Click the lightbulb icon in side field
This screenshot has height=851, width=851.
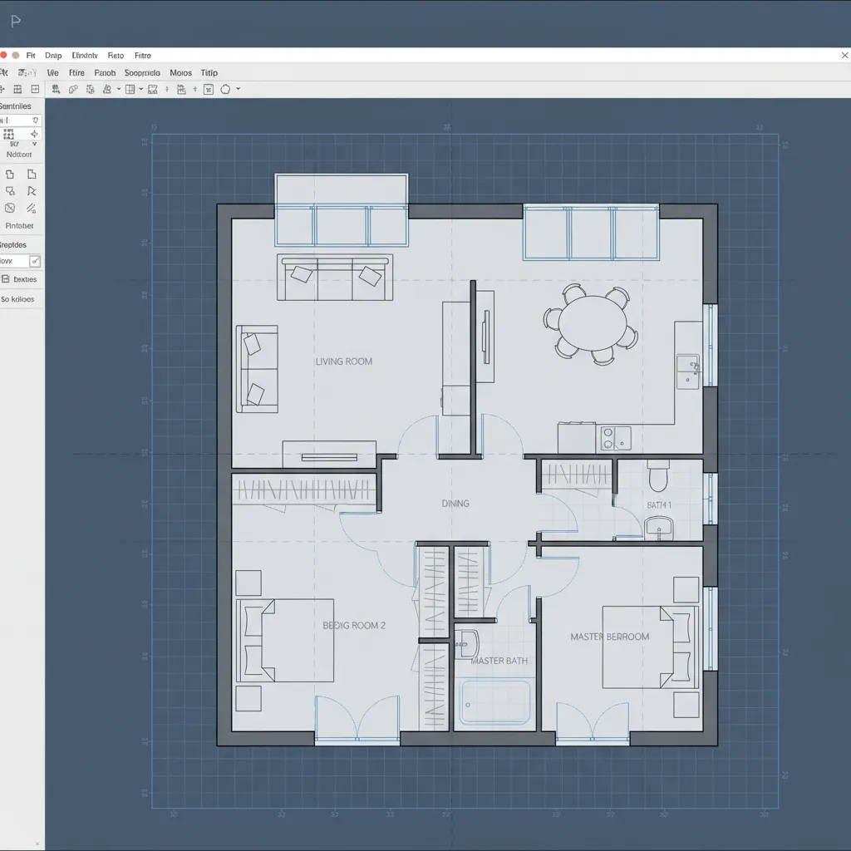[35, 121]
